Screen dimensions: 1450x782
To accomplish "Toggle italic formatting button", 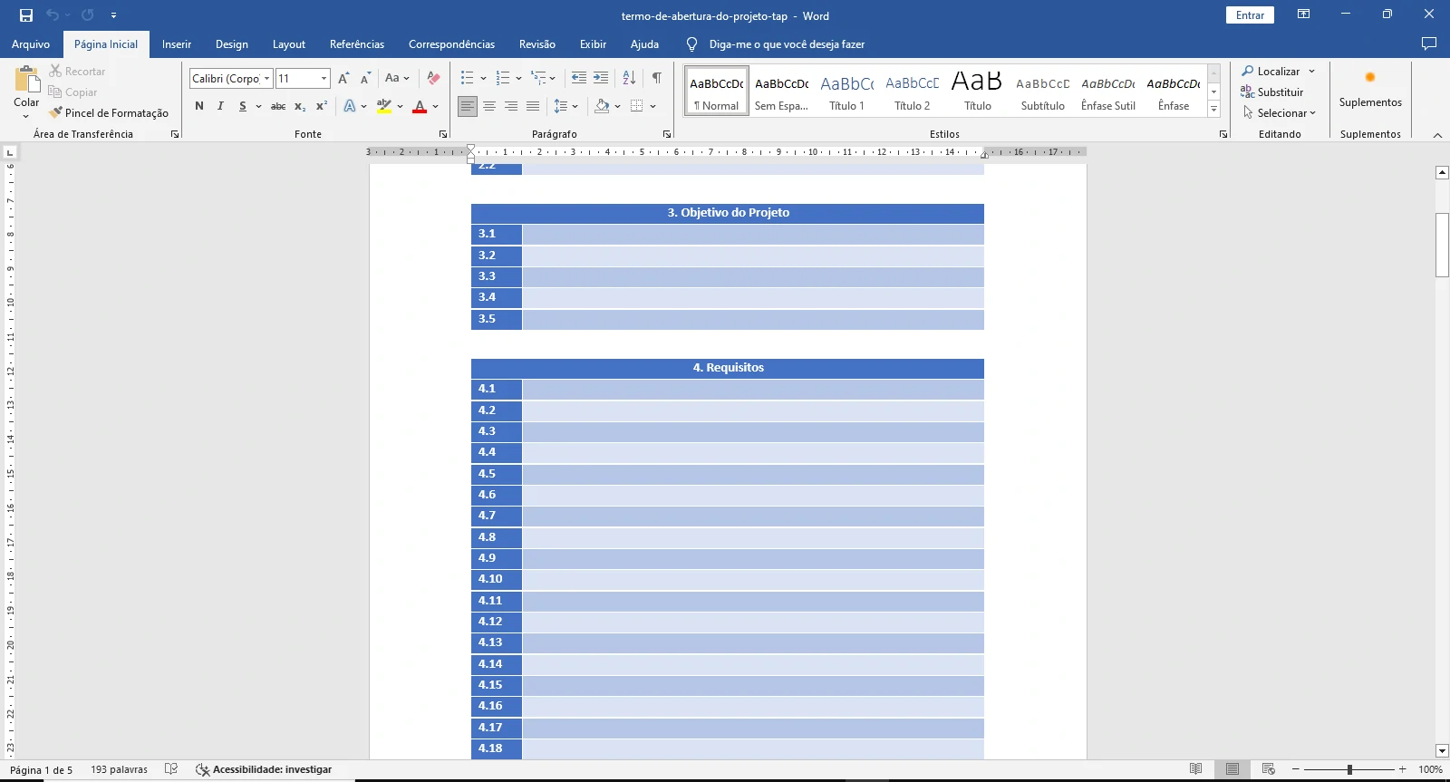I will pyautogui.click(x=220, y=106).
